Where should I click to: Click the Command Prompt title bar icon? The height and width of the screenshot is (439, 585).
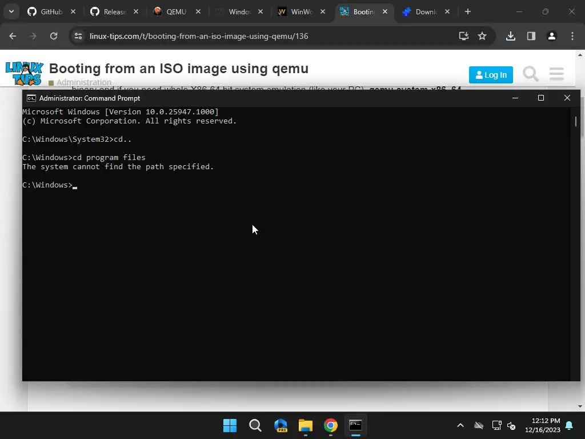(x=31, y=98)
